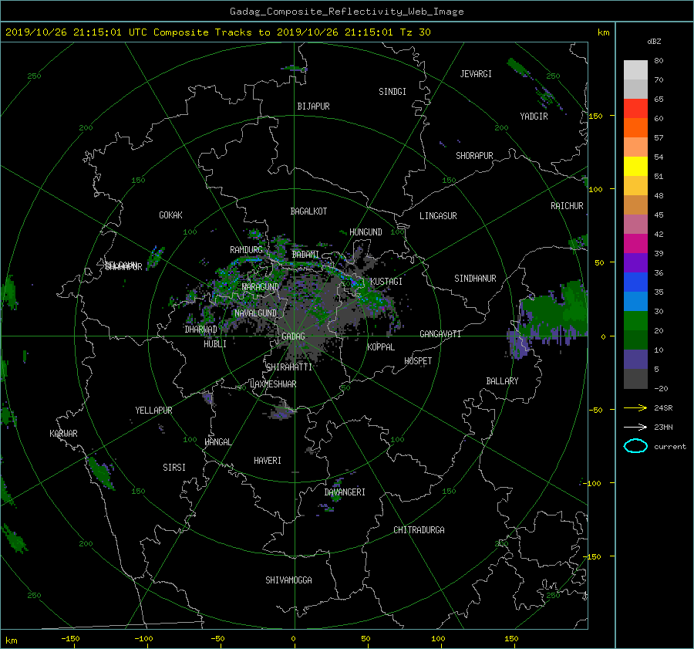Click the BADAMI city label
The image size is (694, 649).
305,255
